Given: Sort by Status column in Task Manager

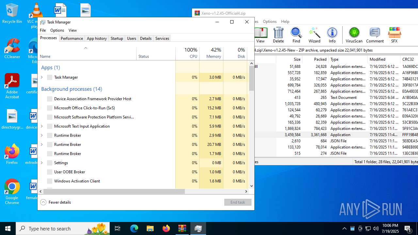Looking at the screenshot, I should point(156,53).
